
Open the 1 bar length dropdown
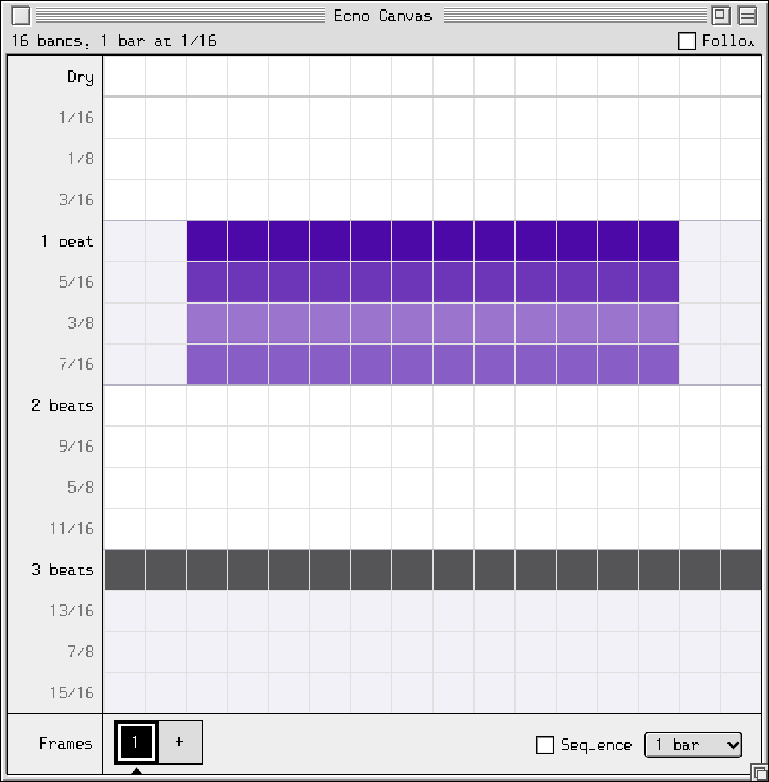pyautogui.click(x=693, y=745)
